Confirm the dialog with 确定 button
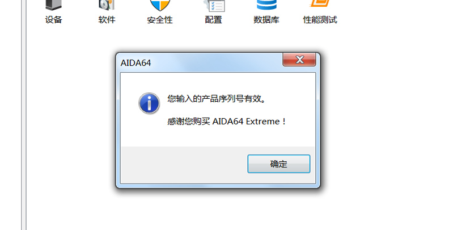Image resolution: width=449 pixels, height=230 pixels. 278,164
